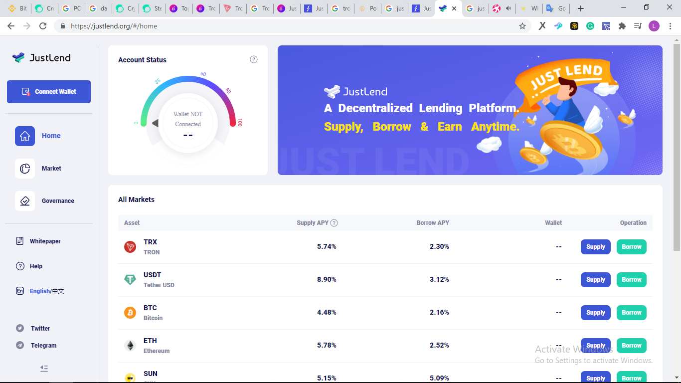Switch to the Pol browser tab

coord(367,8)
